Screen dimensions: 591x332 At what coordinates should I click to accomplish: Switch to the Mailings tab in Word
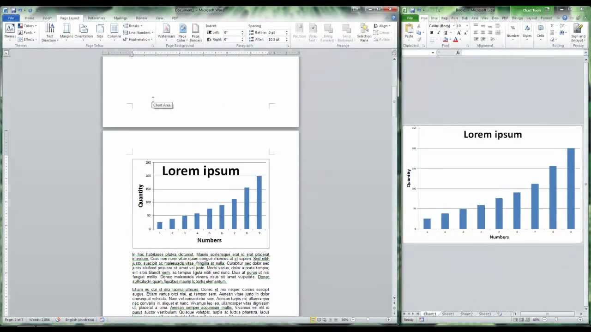pos(121,18)
